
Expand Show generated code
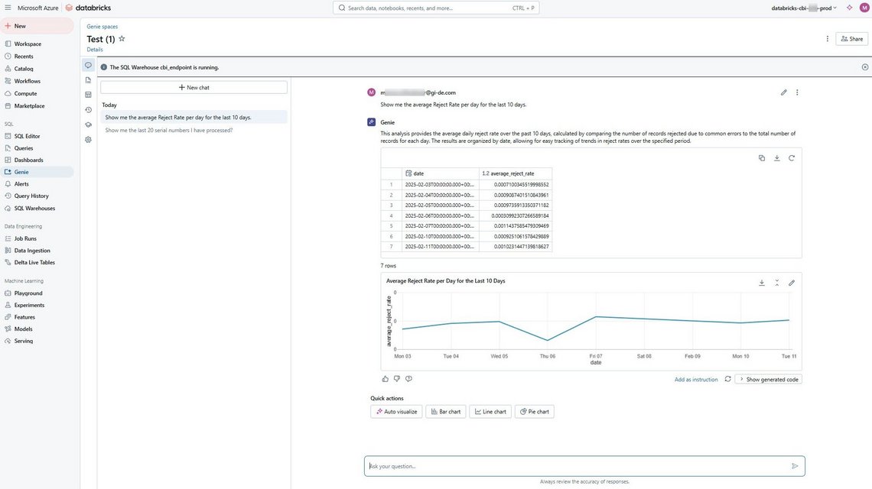click(x=768, y=379)
